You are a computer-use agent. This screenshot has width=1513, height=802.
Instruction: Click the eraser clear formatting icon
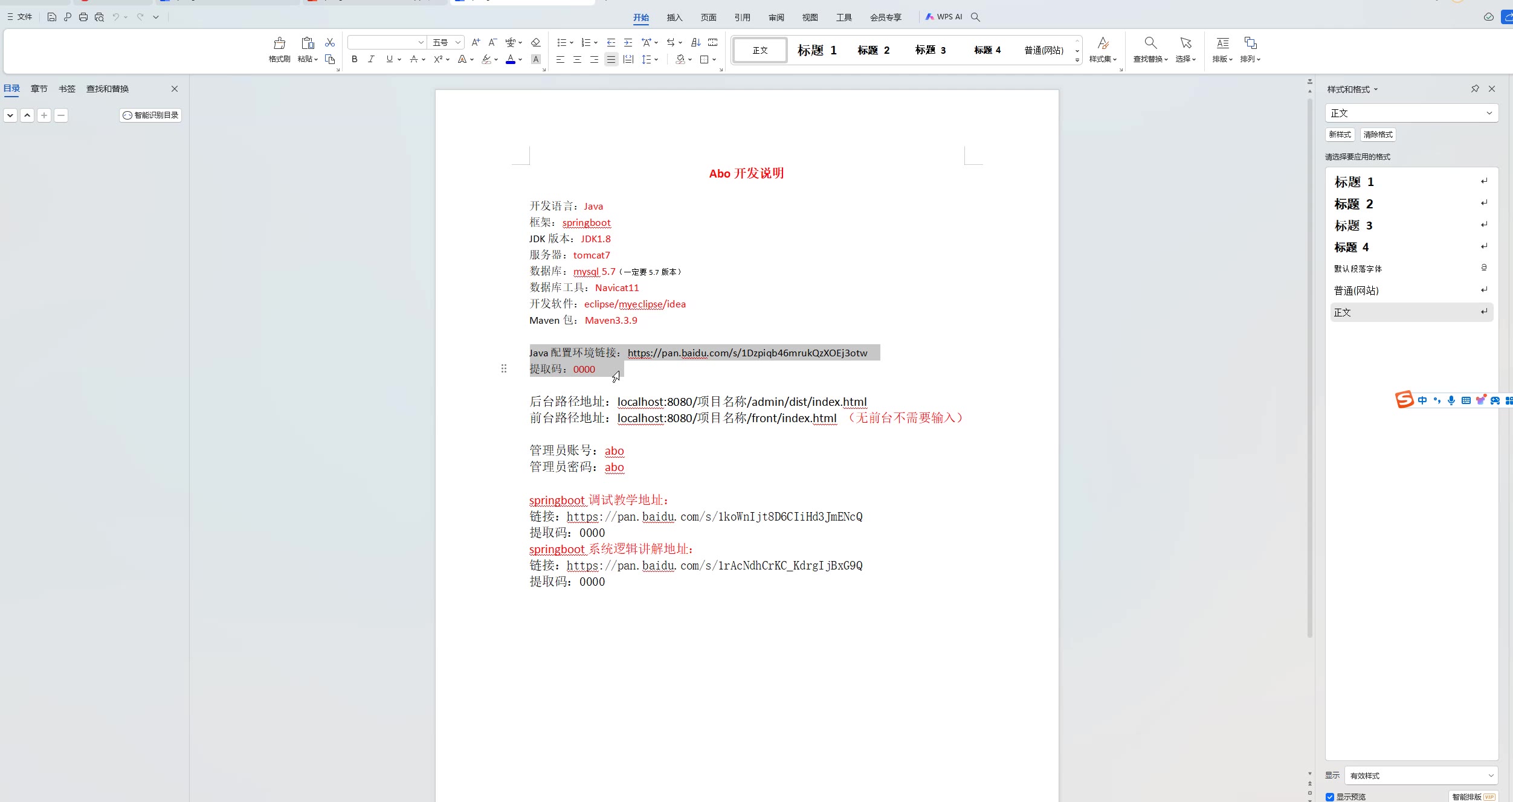click(x=535, y=42)
